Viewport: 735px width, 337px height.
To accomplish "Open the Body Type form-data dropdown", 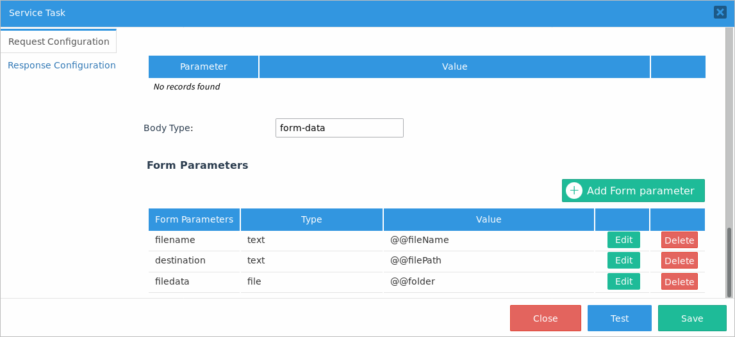I will (339, 128).
